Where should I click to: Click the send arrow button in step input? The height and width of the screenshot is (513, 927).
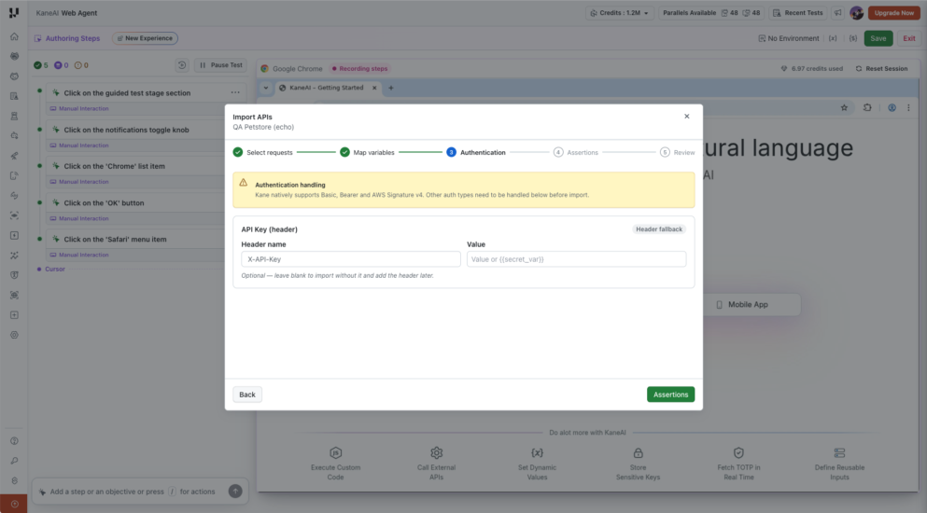[x=235, y=492]
